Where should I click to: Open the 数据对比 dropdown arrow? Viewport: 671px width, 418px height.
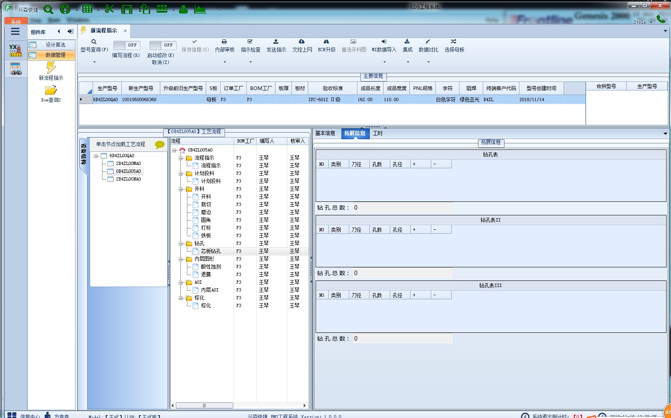tap(428, 62)
